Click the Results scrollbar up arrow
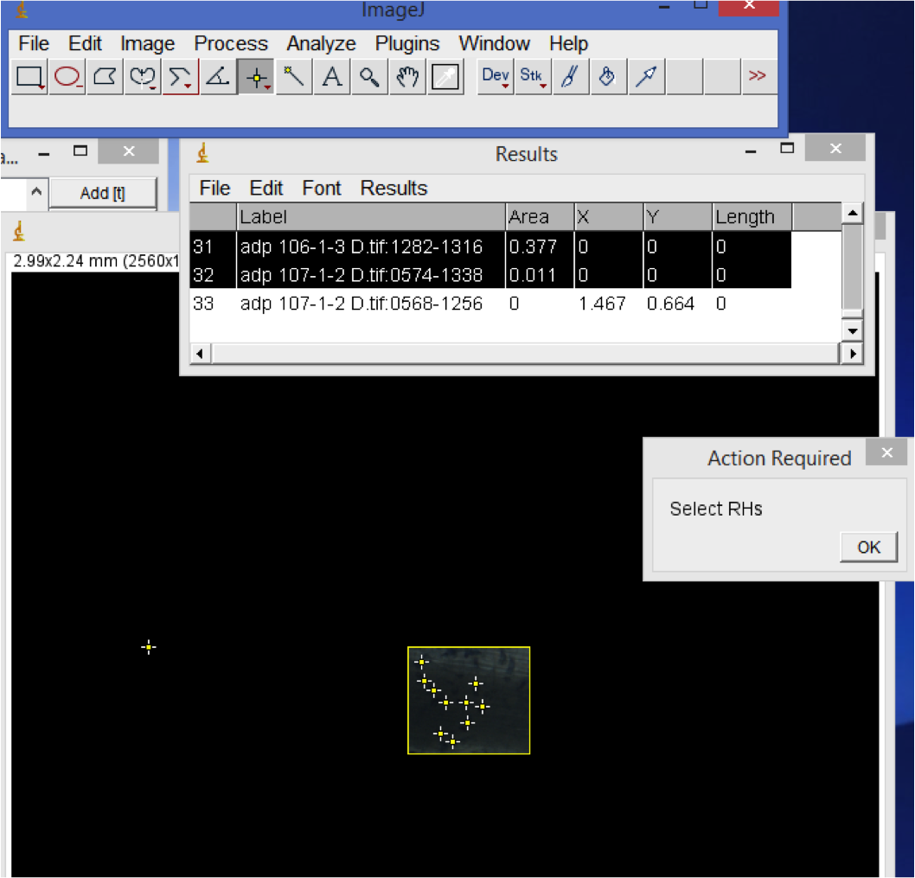 click(x=853, y=213)
